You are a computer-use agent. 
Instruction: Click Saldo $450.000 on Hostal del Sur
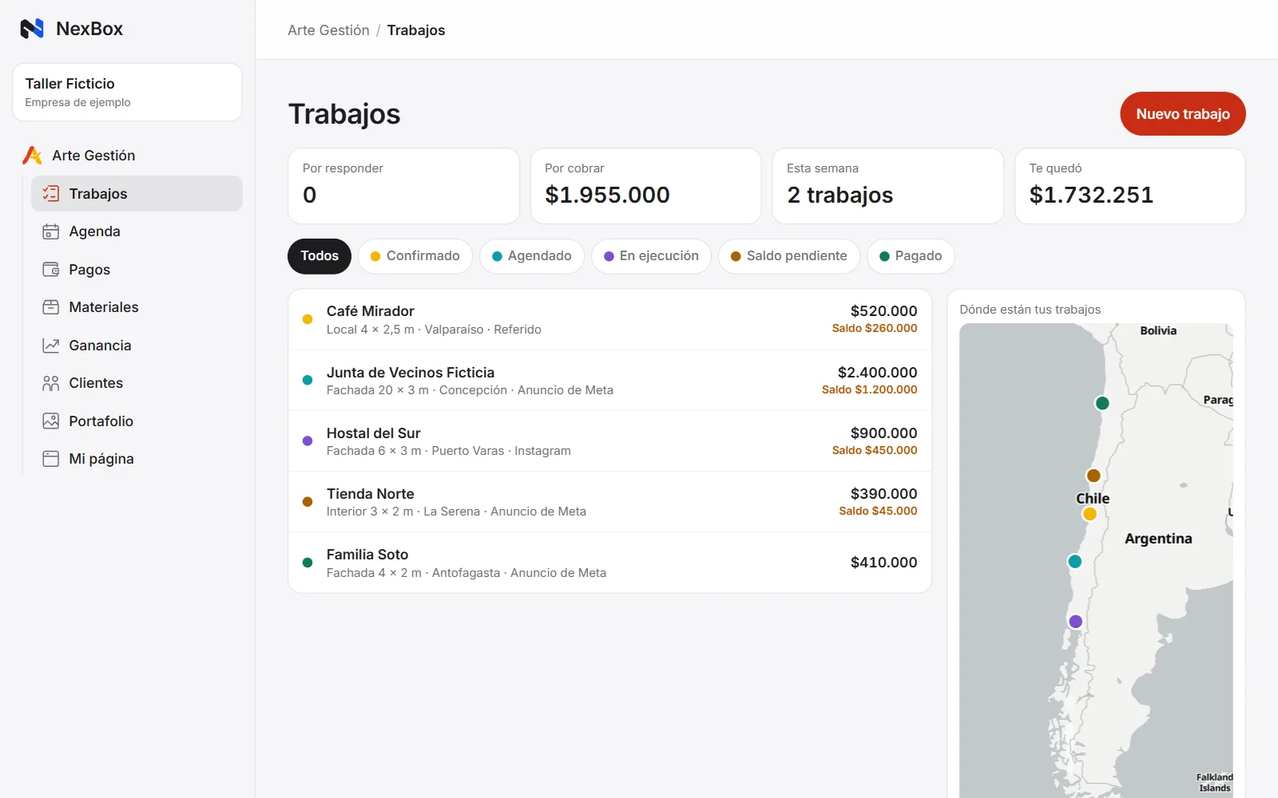(x=875, y=450)
